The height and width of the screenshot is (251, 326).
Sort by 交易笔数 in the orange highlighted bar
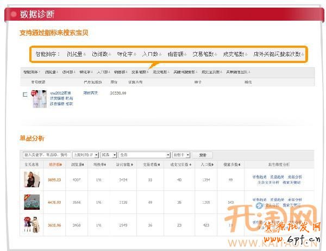(203, 54)
